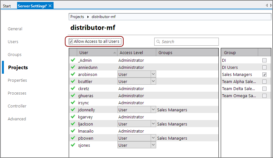Click the tab scroll right arrow
This screenshot has height=158, width=273.
tap(271, 5)
